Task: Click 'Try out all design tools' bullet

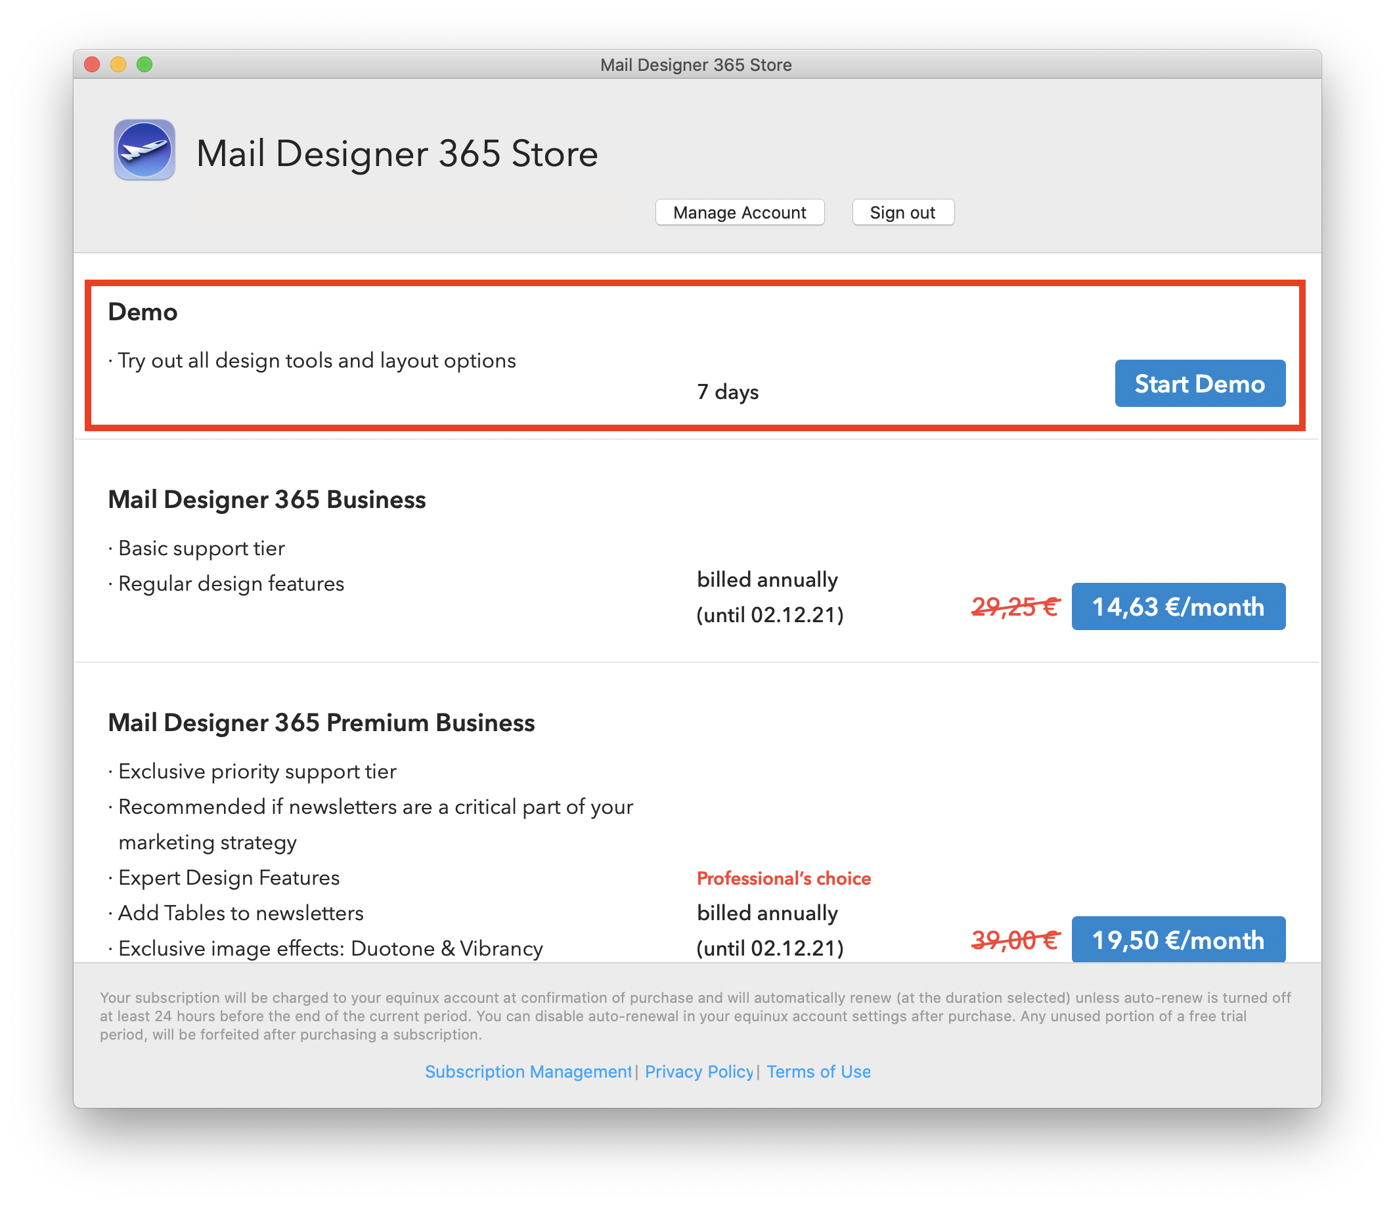Action: tap(312, 361)
